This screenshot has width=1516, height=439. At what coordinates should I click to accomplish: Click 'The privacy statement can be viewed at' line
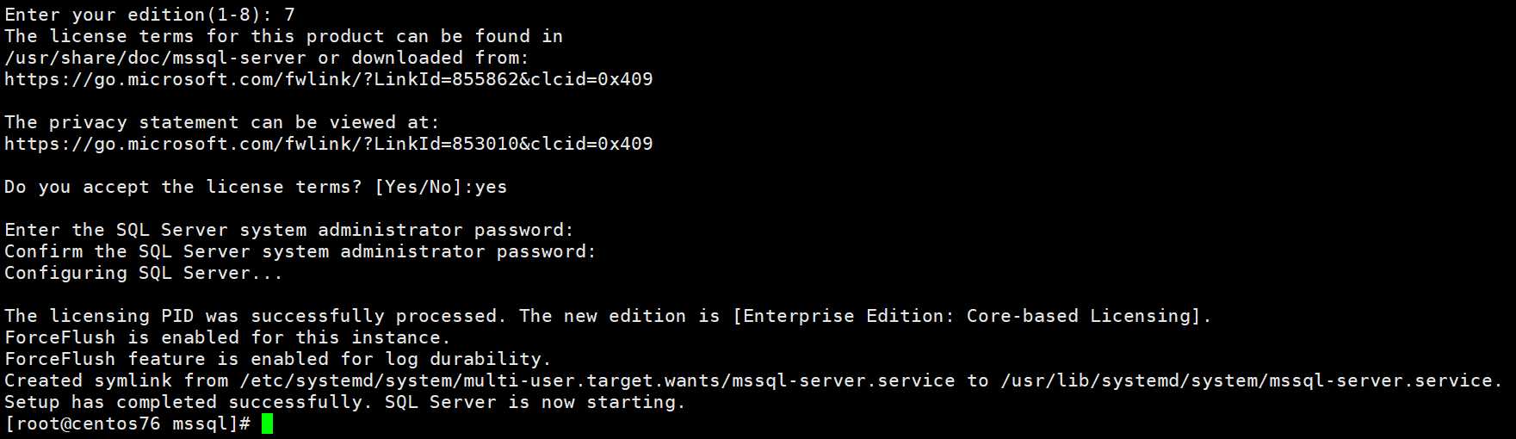tap(221, 122)
